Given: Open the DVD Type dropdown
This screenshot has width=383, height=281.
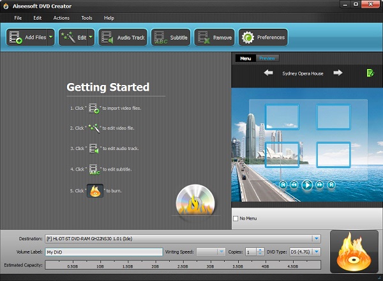Looking at the screenshot, I should click(316, 252).
